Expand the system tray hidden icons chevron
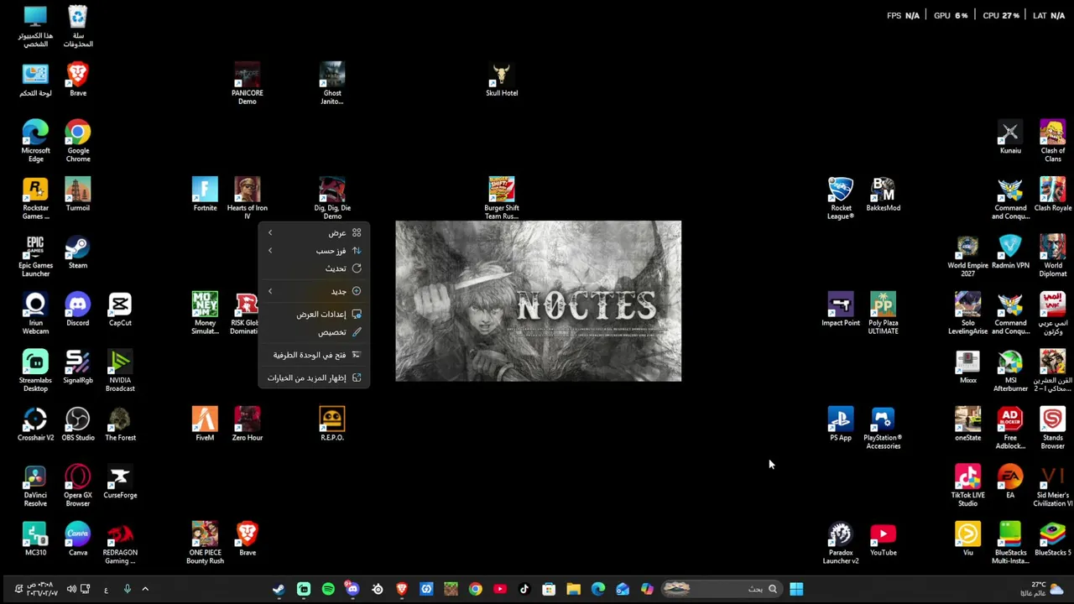The image size is (1074, 604). 145,589
